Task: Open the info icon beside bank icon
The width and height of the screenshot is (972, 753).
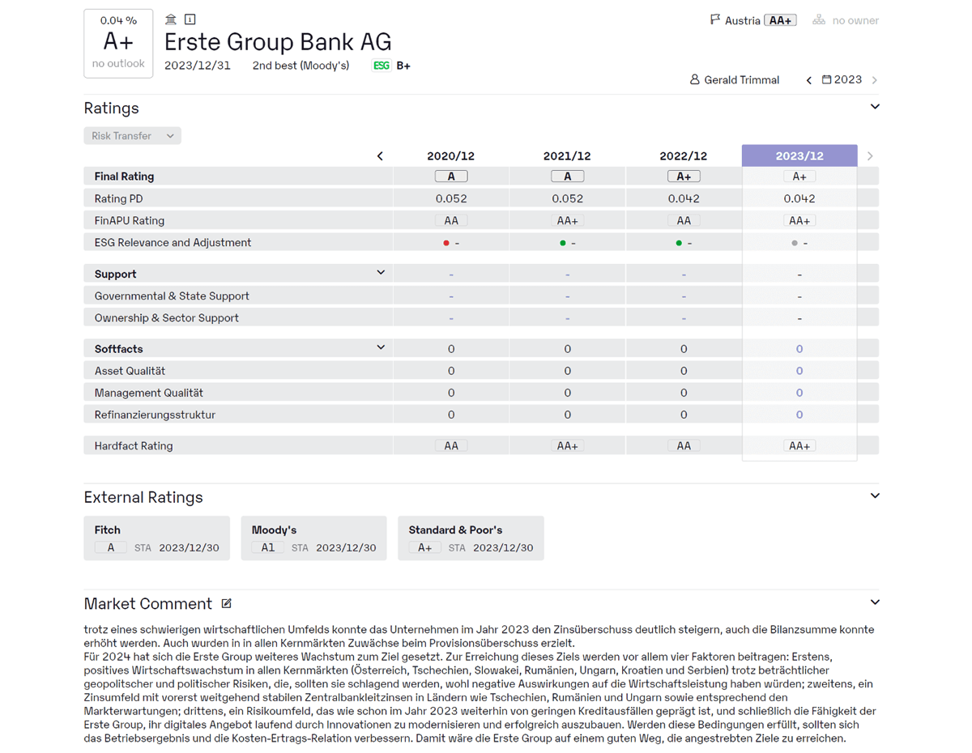Action: (190, 19)
